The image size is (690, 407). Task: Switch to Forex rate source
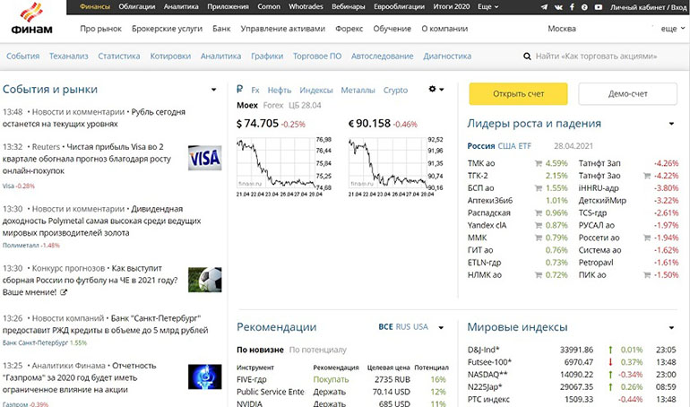pos(273,105)
